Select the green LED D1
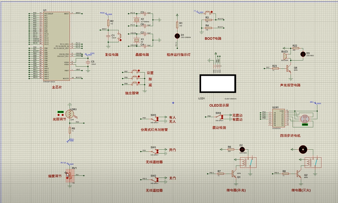Image resolution: width=338 pixels, height=203 pixels. point(177,36)
